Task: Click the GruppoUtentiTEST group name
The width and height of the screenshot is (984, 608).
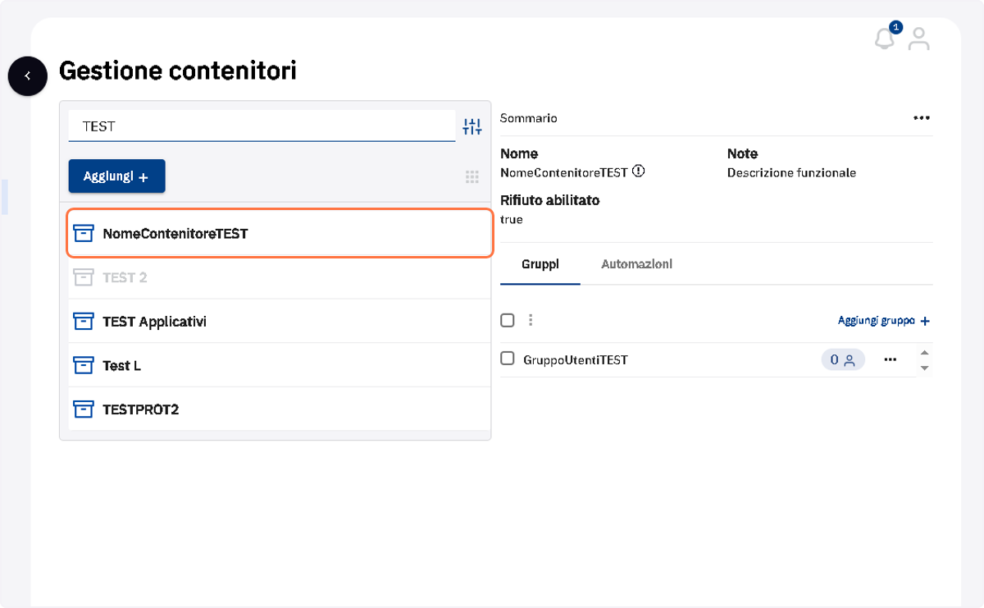Action: pyautogui.click(x=576, y=359)
